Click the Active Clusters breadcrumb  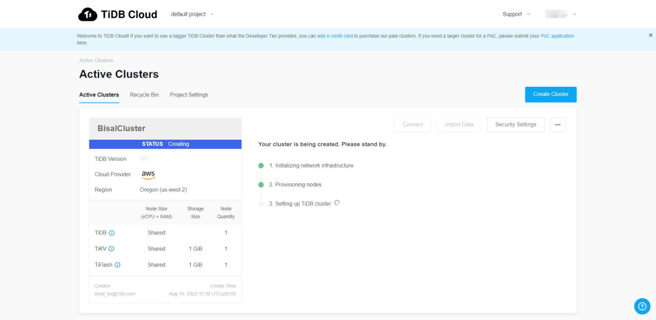(96, 60)
